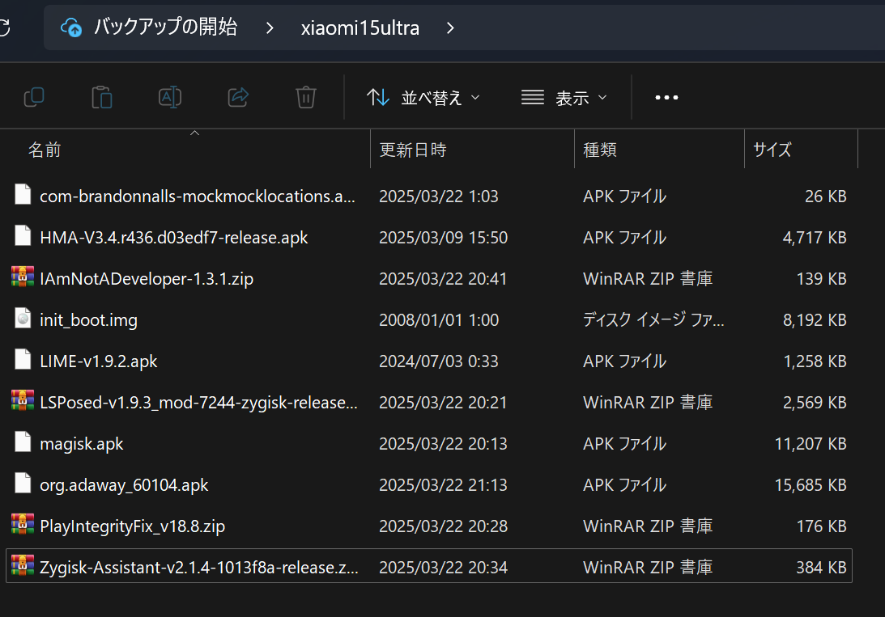Select the PlayIntegrityFix WinRAR zip icon
The image size is (885, 617).
(23, 524)
